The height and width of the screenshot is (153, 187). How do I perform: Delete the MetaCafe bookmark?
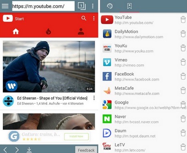pos(183,90)
